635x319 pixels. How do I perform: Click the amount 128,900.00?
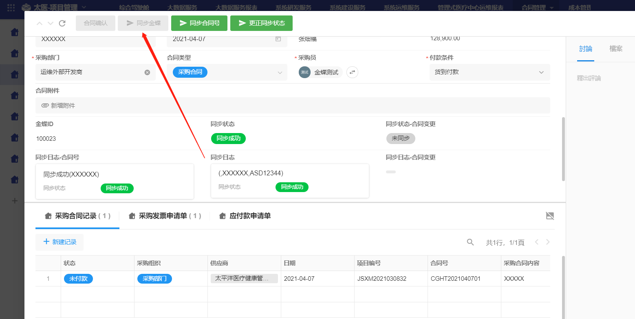tap(445, 39)
